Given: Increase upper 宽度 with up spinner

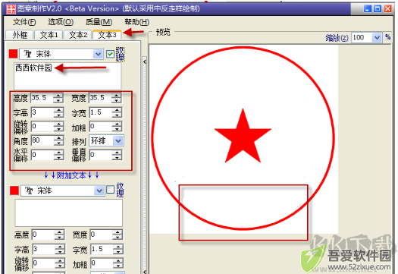Looking at the screenshot, I should [x=117, y=96].
